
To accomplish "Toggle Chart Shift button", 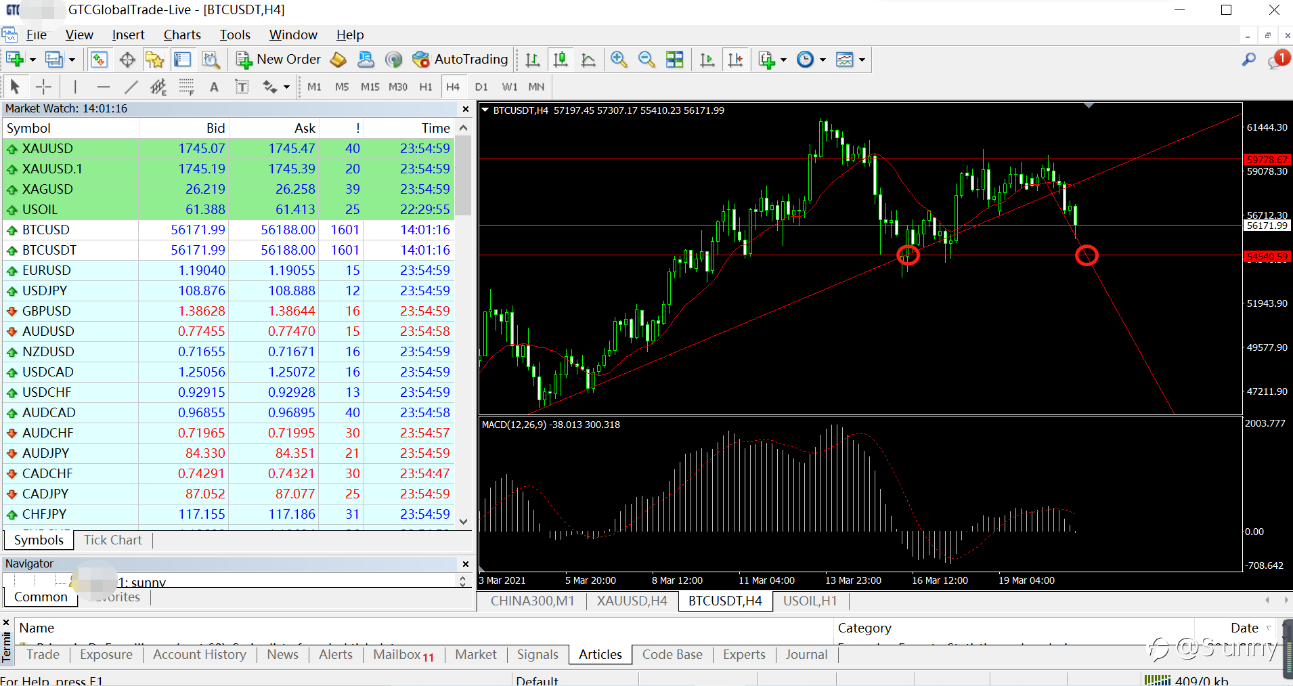I will 736,60.
